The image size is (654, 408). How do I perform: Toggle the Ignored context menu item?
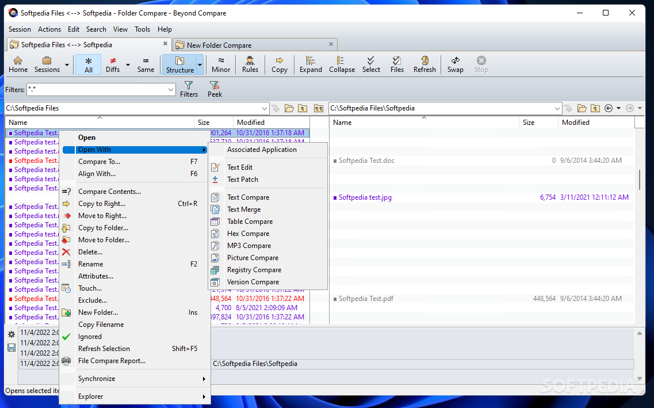pos(135,337)
